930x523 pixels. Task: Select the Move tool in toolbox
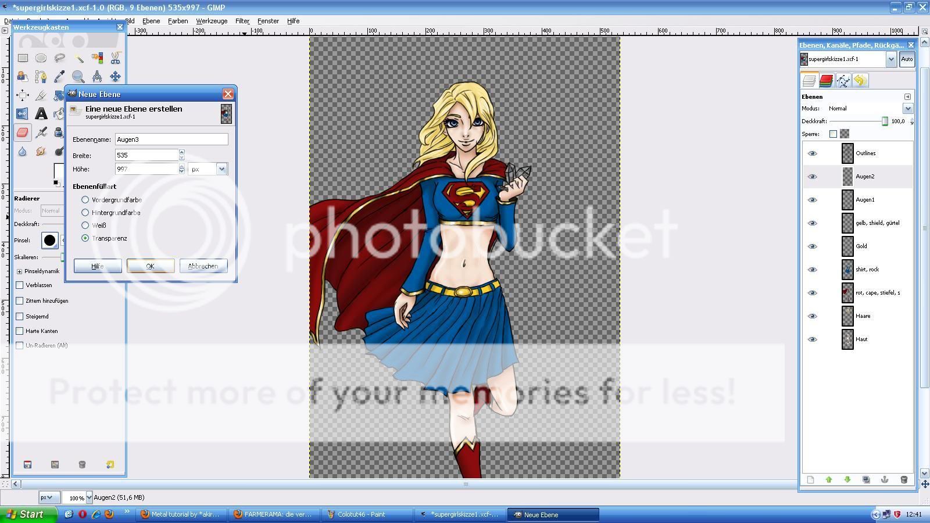(115, 76)
